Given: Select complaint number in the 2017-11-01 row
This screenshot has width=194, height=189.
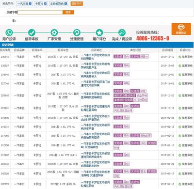Looking at the screenshot, I should [5, 83].
